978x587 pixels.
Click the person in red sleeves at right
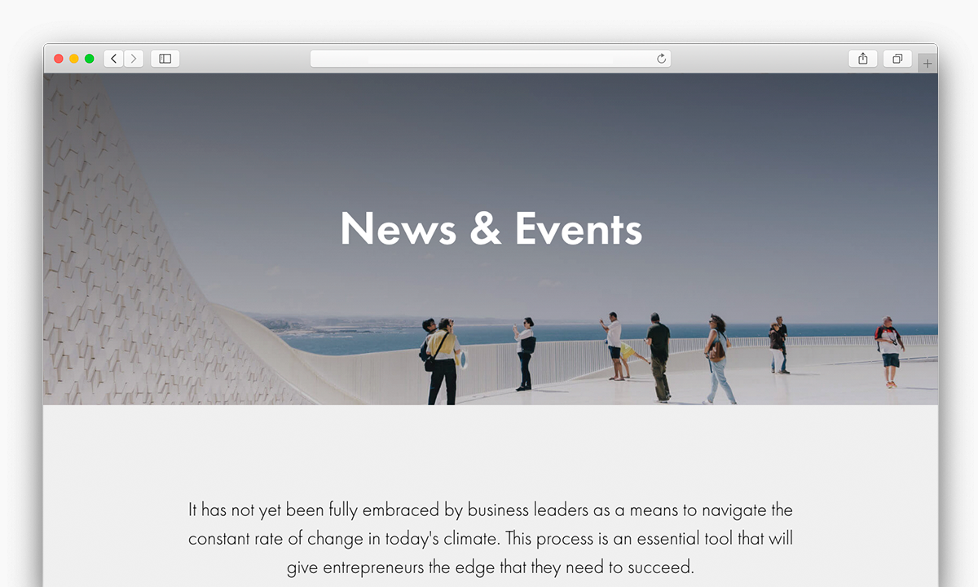coord(889,351)
